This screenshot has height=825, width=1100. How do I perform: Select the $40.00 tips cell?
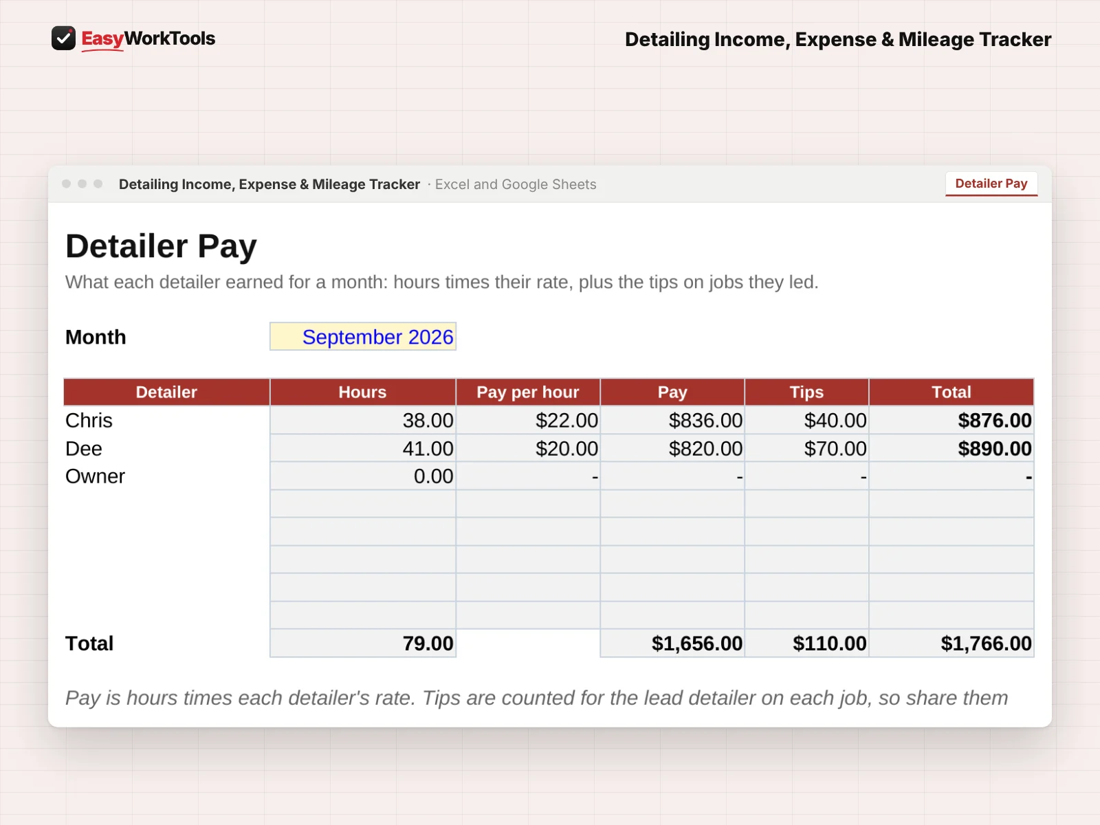point(806,420)
